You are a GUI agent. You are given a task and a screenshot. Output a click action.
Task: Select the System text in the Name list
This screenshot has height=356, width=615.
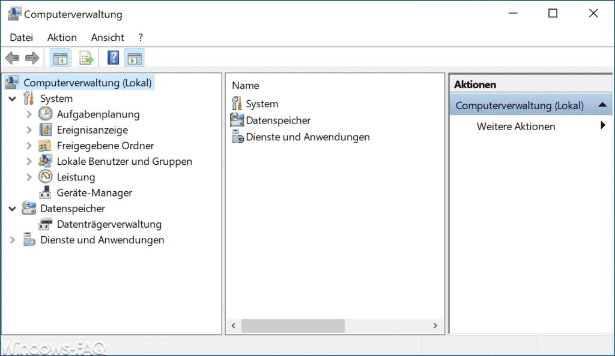[262, 104]
